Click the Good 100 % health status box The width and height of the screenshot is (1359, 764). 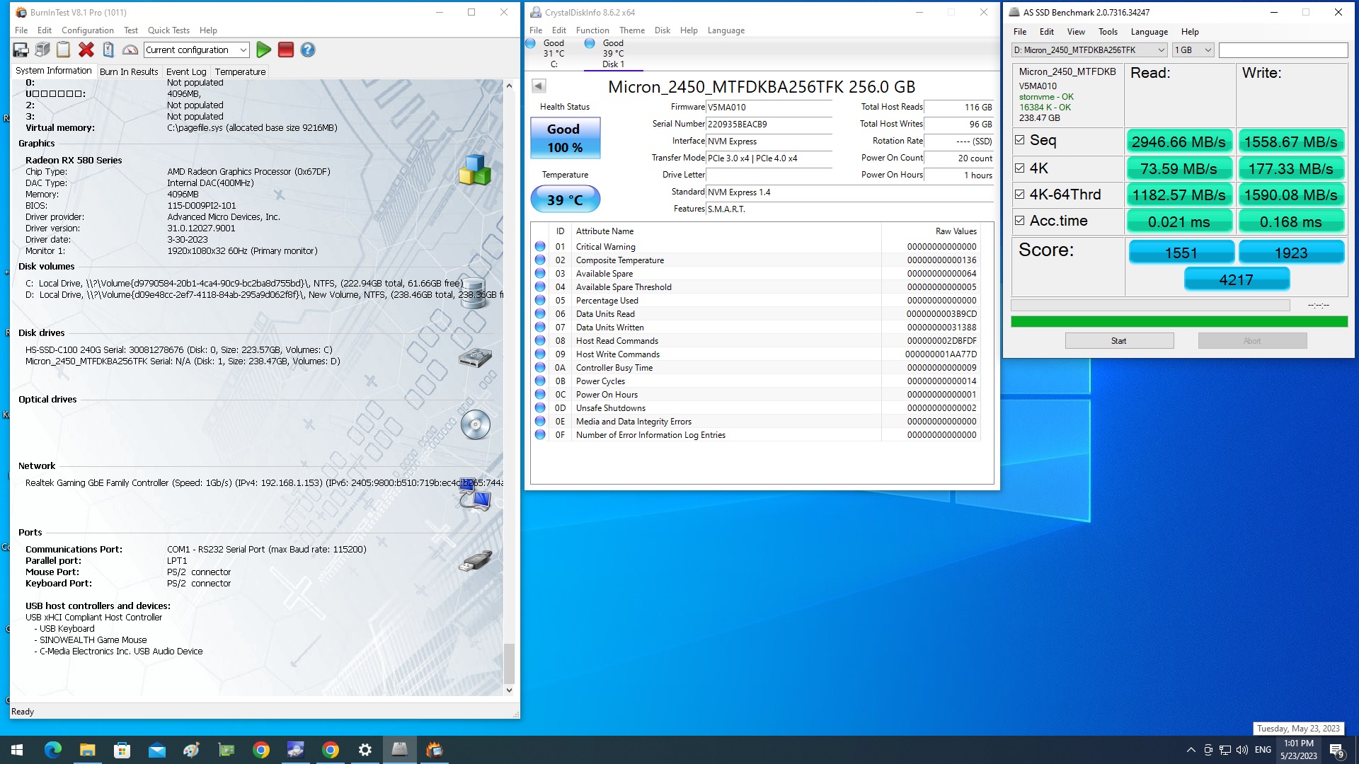[566, 138]
